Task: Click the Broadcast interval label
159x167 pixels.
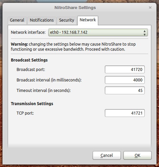Action: (49, 80)
